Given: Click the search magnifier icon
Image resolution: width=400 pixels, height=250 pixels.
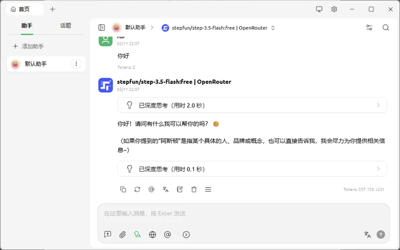Looking at the screenshot, I should (x=386, y=28).
